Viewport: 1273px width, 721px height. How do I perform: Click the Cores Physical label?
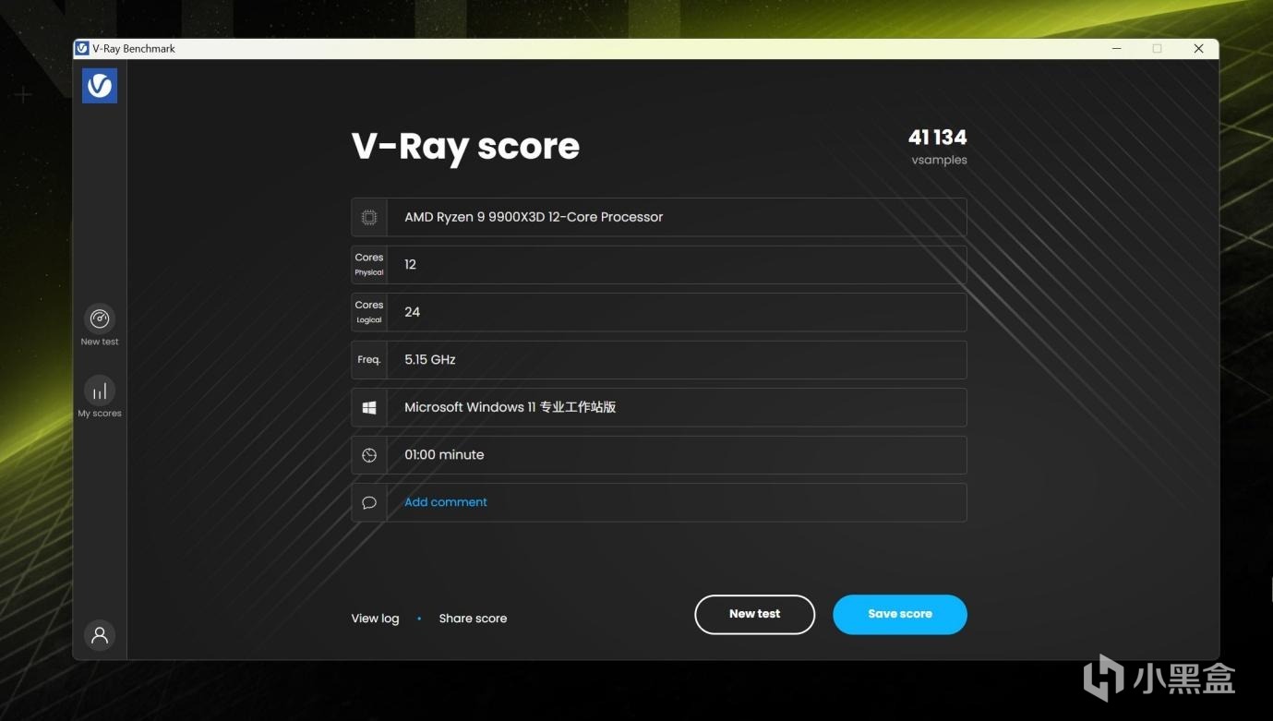(369, 264)
